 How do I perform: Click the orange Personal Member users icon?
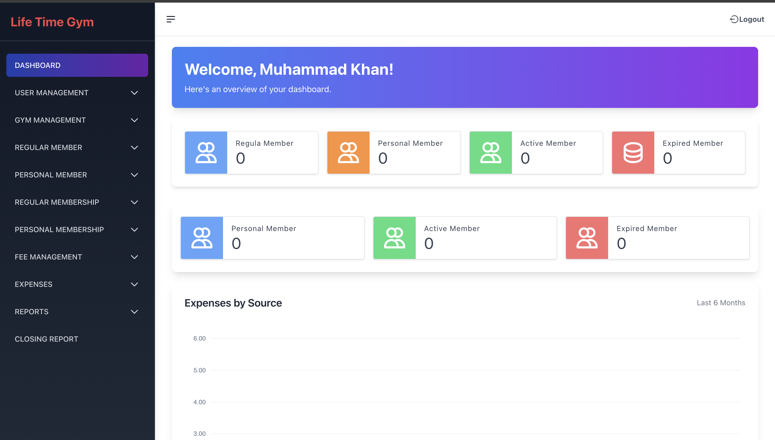[348, 153]
